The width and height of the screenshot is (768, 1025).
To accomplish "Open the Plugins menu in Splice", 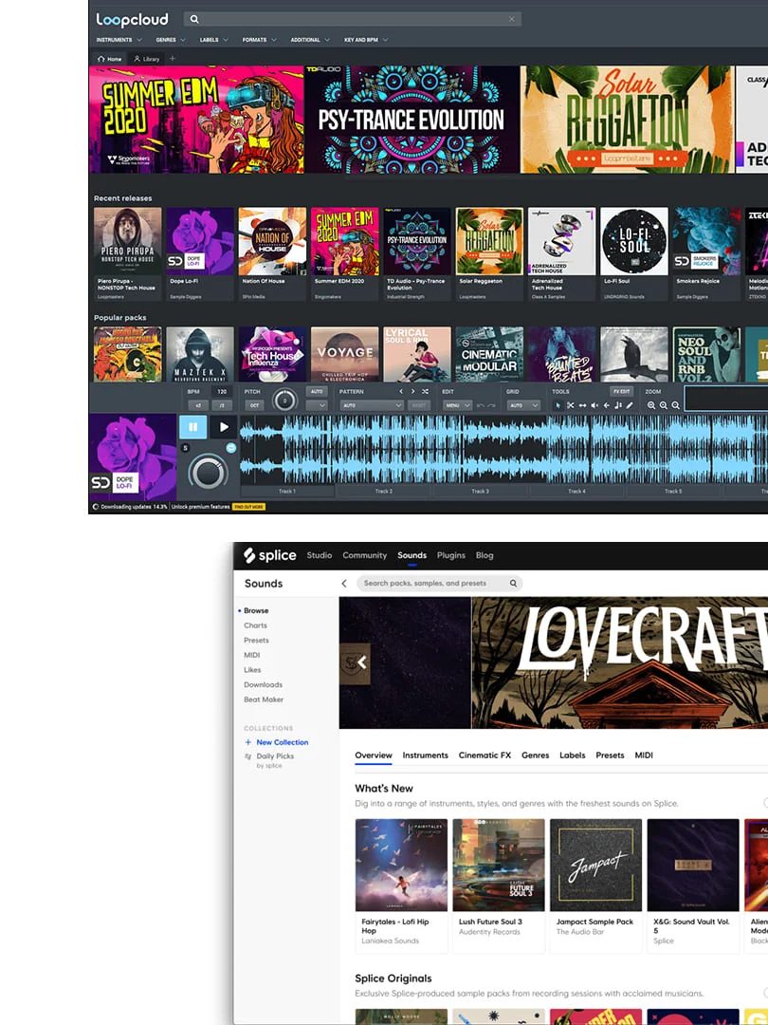I will 451,555.
